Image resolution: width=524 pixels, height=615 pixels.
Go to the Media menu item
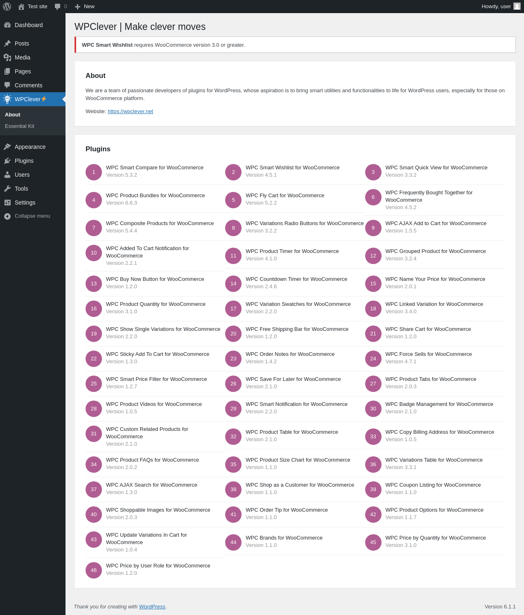click(33, 57)
